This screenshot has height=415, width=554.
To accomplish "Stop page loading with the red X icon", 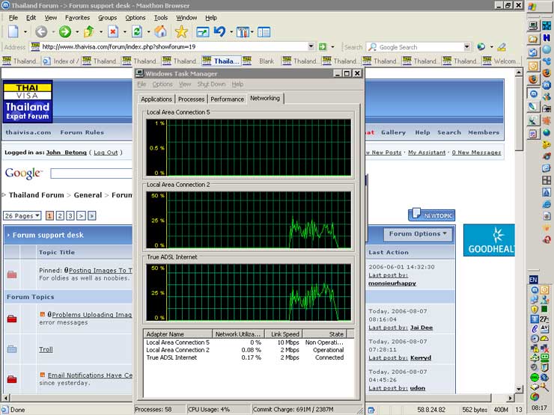I will pos(113,31).
